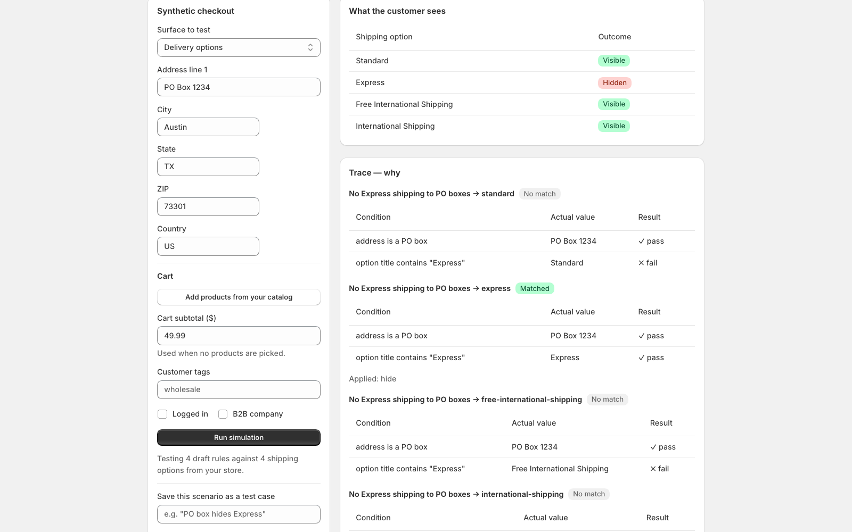Viewport: 852px width, 532px height.
Task: Select the free-international-shipping rule trace heading
Action: (x=465, y=400)
